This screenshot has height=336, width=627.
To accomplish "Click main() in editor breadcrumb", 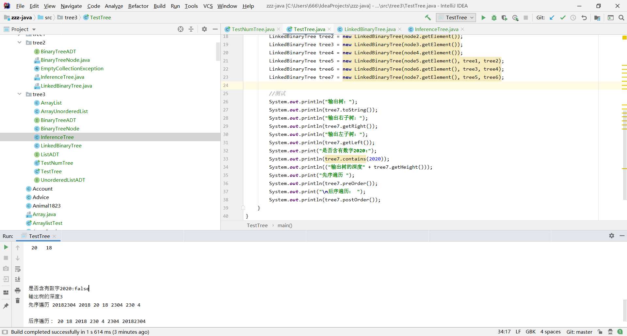I will (x=285, y=225).
